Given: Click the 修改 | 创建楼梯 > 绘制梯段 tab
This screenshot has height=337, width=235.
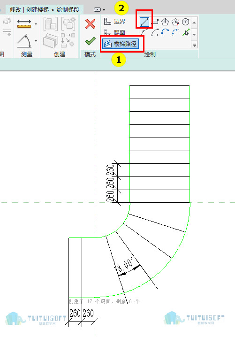Looking at the screenshot, I should [45, 10].
